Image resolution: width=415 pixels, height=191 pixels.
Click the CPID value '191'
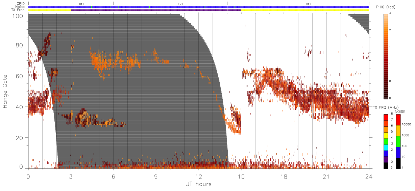180,4
